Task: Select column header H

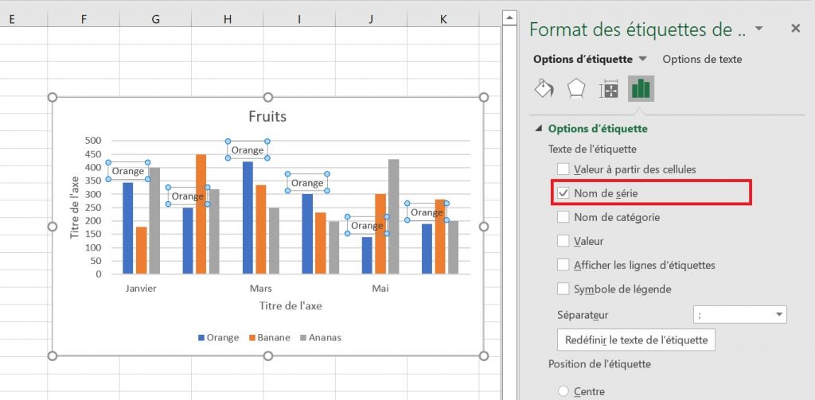Action: 227,19
